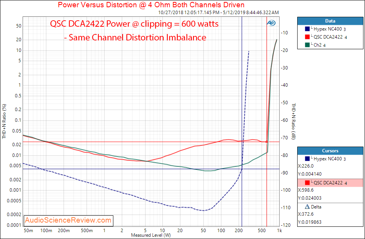Click navy Hypex NC400 swatch in Cursors panel
The height and width of the screenshot is (239, 365).
[x=307, y=159]
